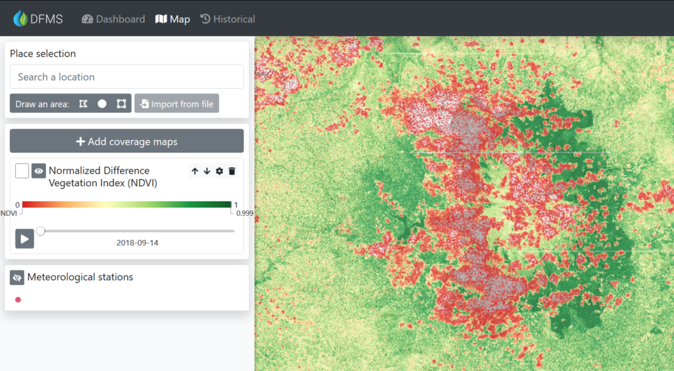
Task: Open the Dashboard tab
Action: pos(113,19)
